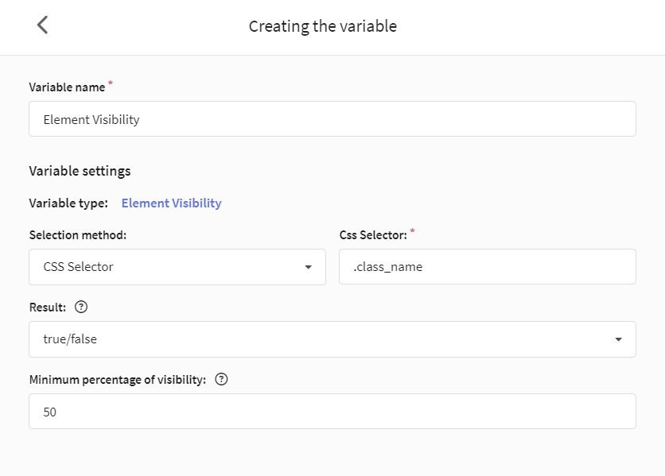The image size is (665, 476).
Task: Focus the Variable name field containing Element Visibility
Action: [332, 118]
